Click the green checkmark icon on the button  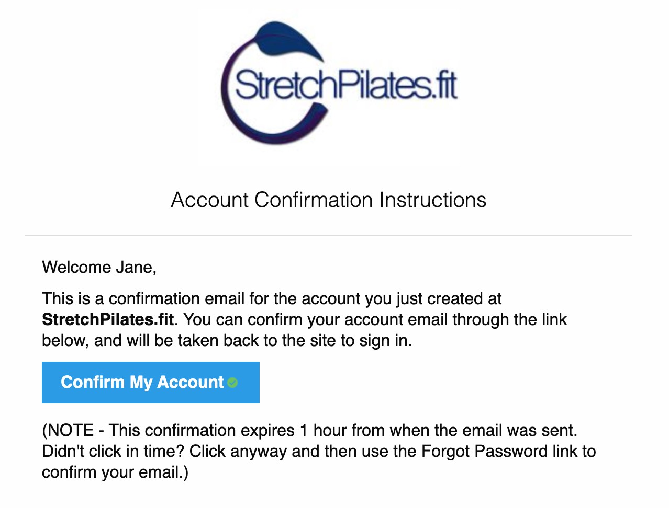tap(233, 383)
